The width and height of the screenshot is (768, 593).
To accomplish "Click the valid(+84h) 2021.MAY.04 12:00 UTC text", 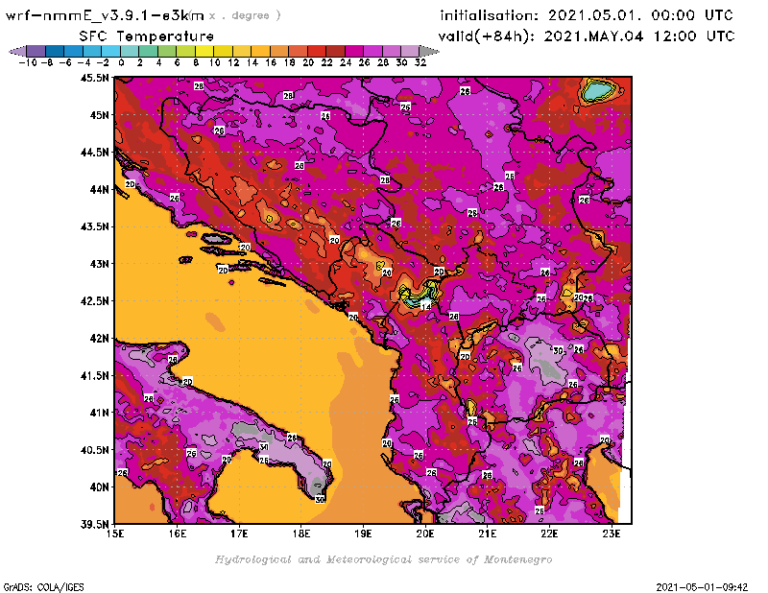I will pos(587,36).
